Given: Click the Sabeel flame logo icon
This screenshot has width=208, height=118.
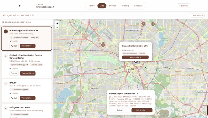Looking at the screenshot, I should pyautogui.click(x=20, y=6).
